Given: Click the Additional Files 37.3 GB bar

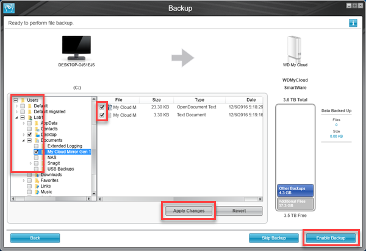Looking at the screenshot, I should 295,203.
